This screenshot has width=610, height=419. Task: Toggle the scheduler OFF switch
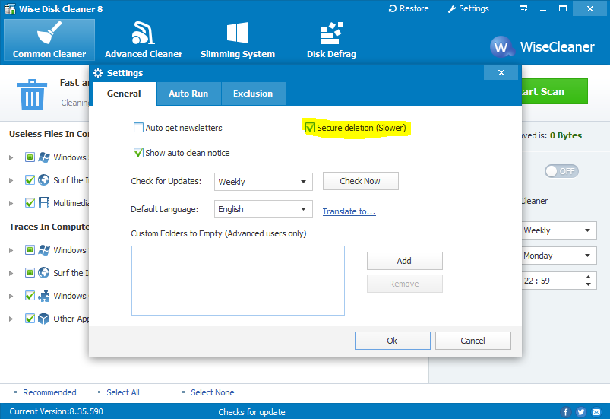pos(561,171)
